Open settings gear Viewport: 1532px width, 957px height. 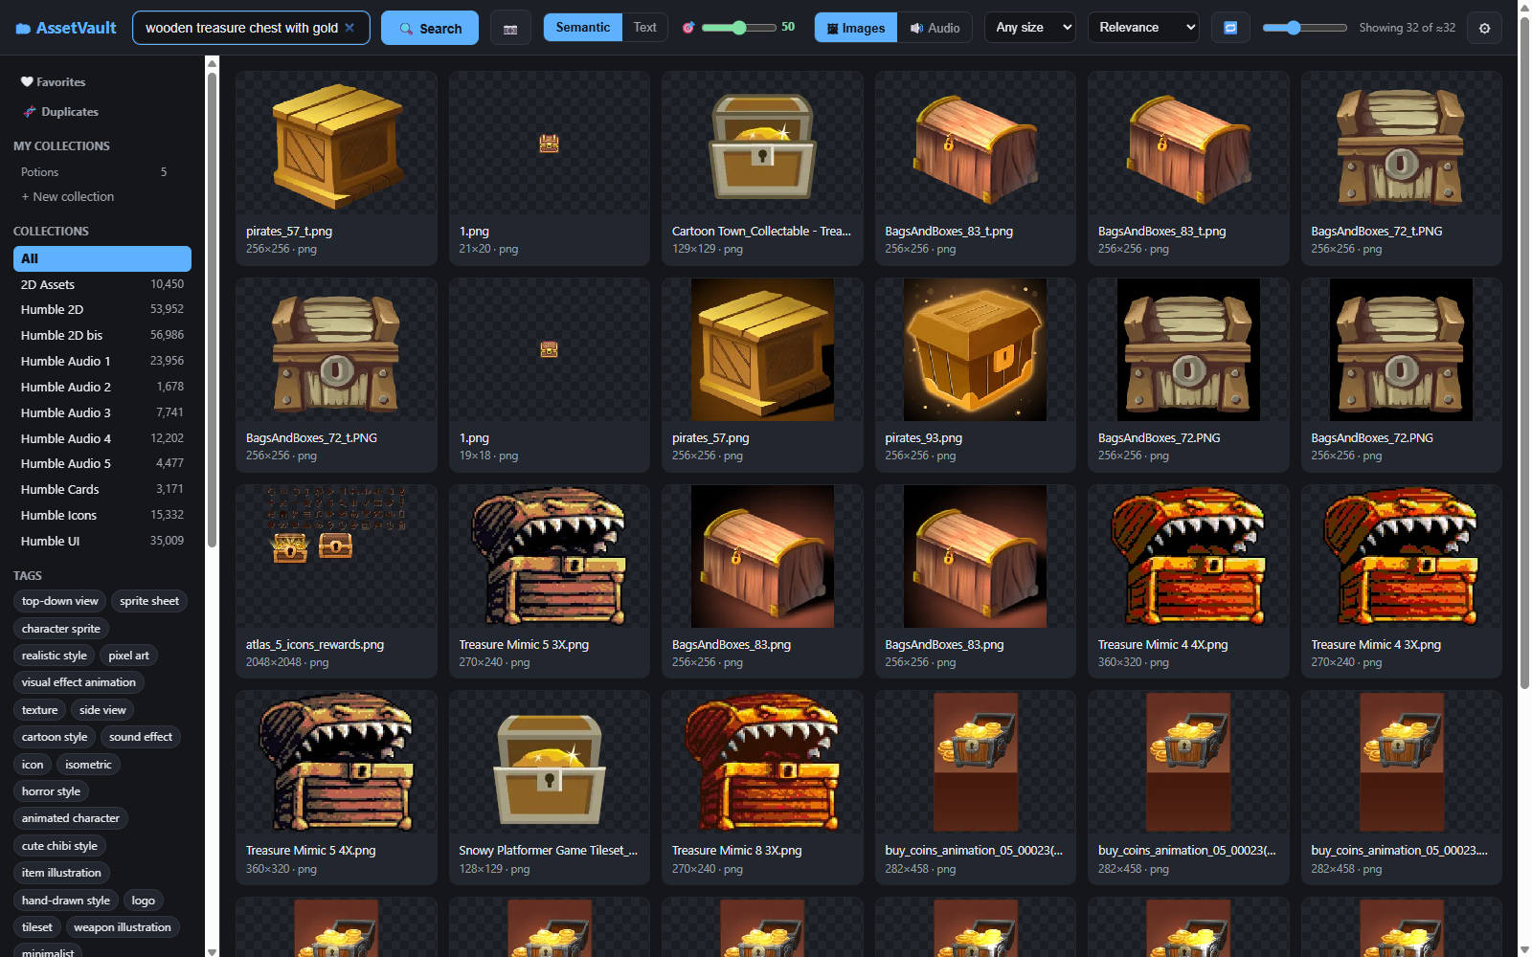point(1484,28)
